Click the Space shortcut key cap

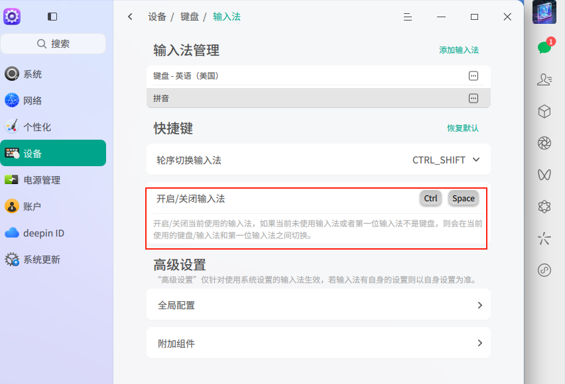coord(464,199)
